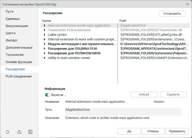Click 'Применить' to apply settings

click(177, 131)
